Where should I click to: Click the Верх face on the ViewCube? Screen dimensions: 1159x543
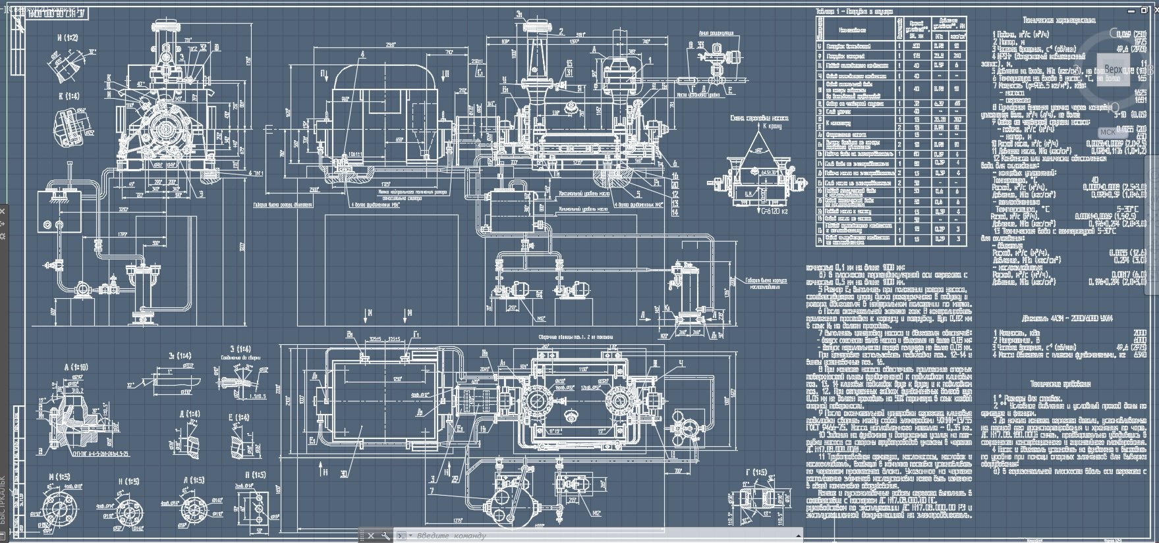(1113, 69)
